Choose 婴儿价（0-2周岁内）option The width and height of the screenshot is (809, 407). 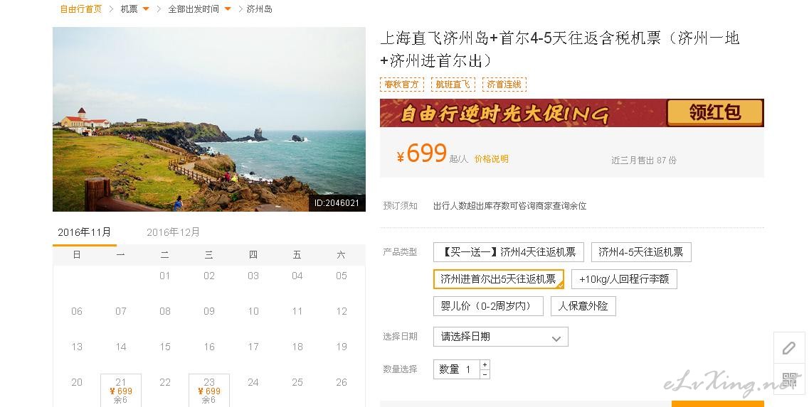pos(488,306)
